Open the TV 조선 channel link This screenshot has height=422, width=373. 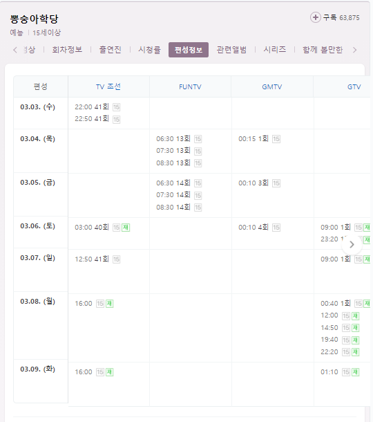coord(108,86)
